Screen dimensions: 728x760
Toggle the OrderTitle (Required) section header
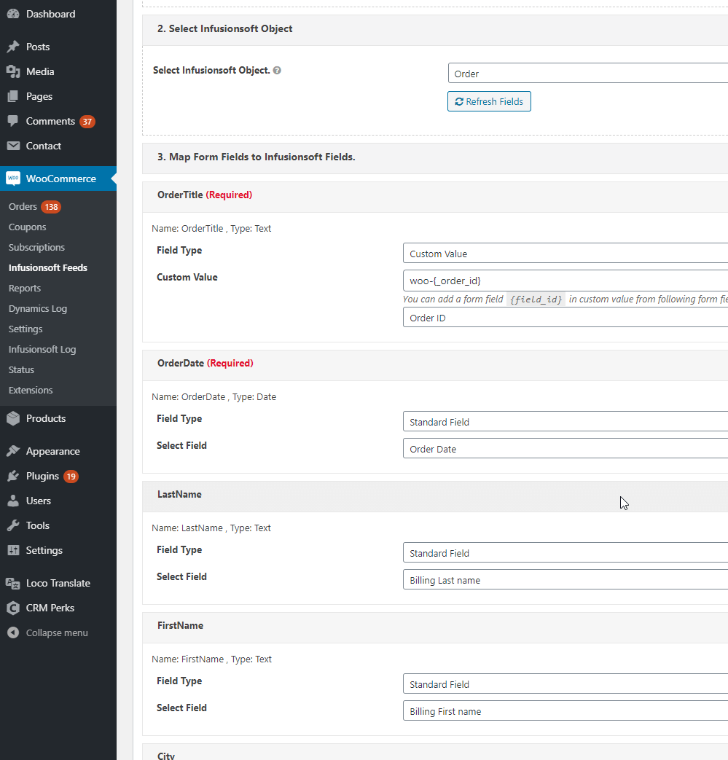click(x=435, y=197)
